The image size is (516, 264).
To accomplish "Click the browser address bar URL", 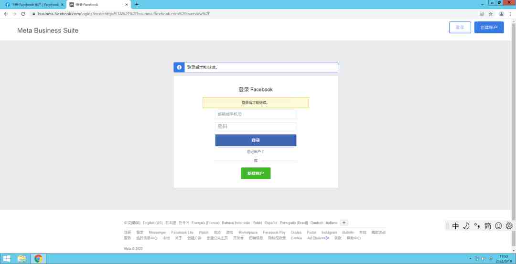I will (124, 14).
